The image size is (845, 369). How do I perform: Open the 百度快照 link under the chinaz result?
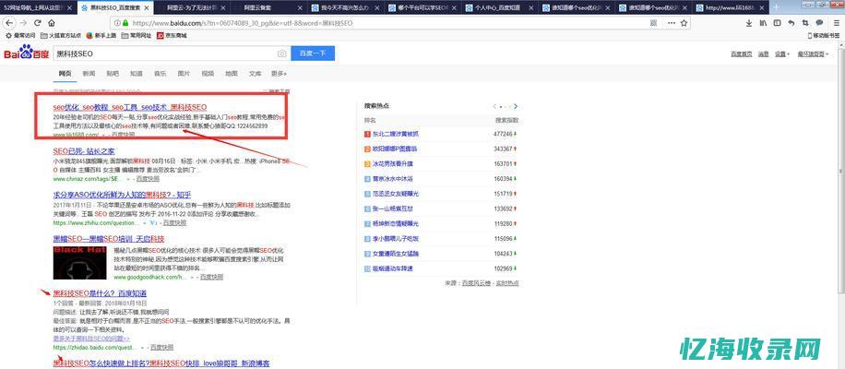[147, 178]
